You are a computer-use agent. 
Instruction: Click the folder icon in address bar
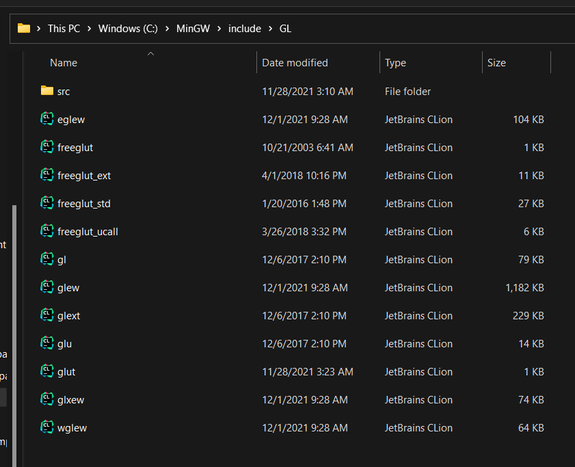[24, 28]
